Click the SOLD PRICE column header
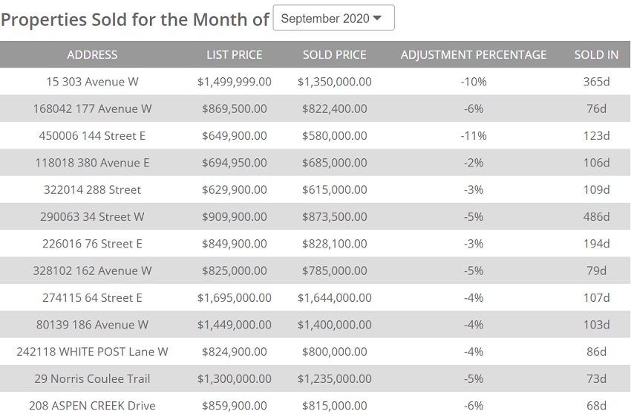This screenshot has width=631, height=414. 334,54
